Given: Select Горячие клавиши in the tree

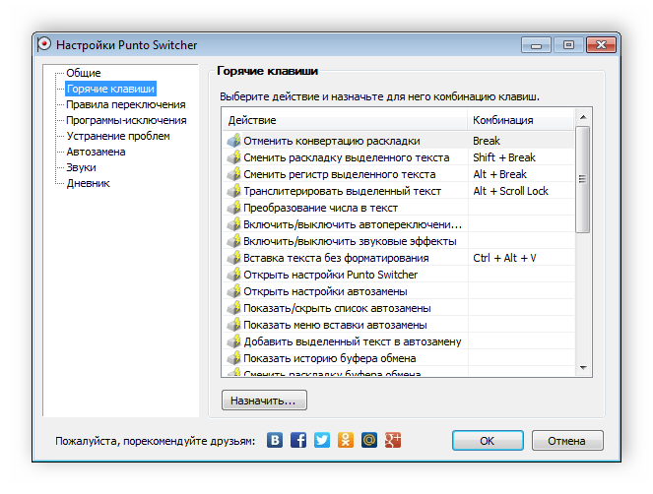Looking at the screenshot, I should pos(110,89).
